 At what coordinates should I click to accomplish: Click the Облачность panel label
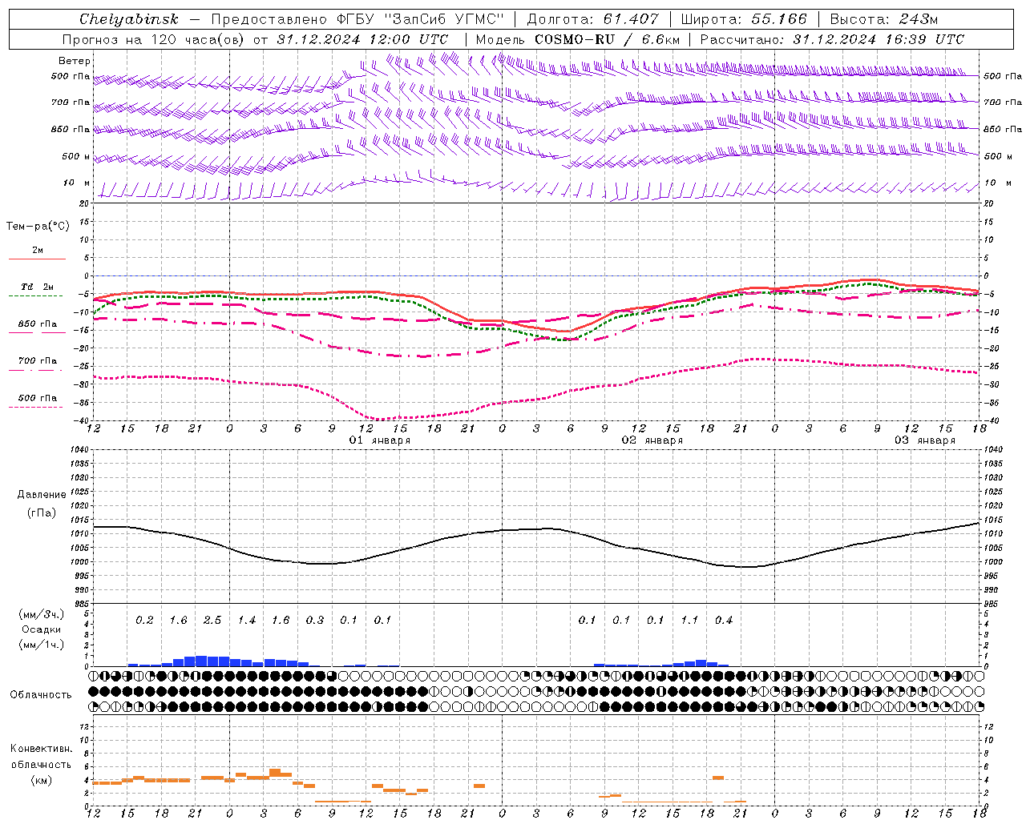41,694
